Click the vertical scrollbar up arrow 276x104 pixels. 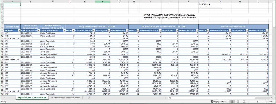click(x=274, y=1)
